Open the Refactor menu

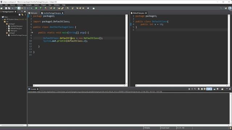20,5
